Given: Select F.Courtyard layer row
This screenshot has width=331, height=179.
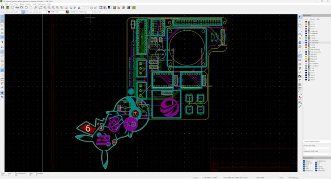Looking at the screenshot, I should 316,63.
